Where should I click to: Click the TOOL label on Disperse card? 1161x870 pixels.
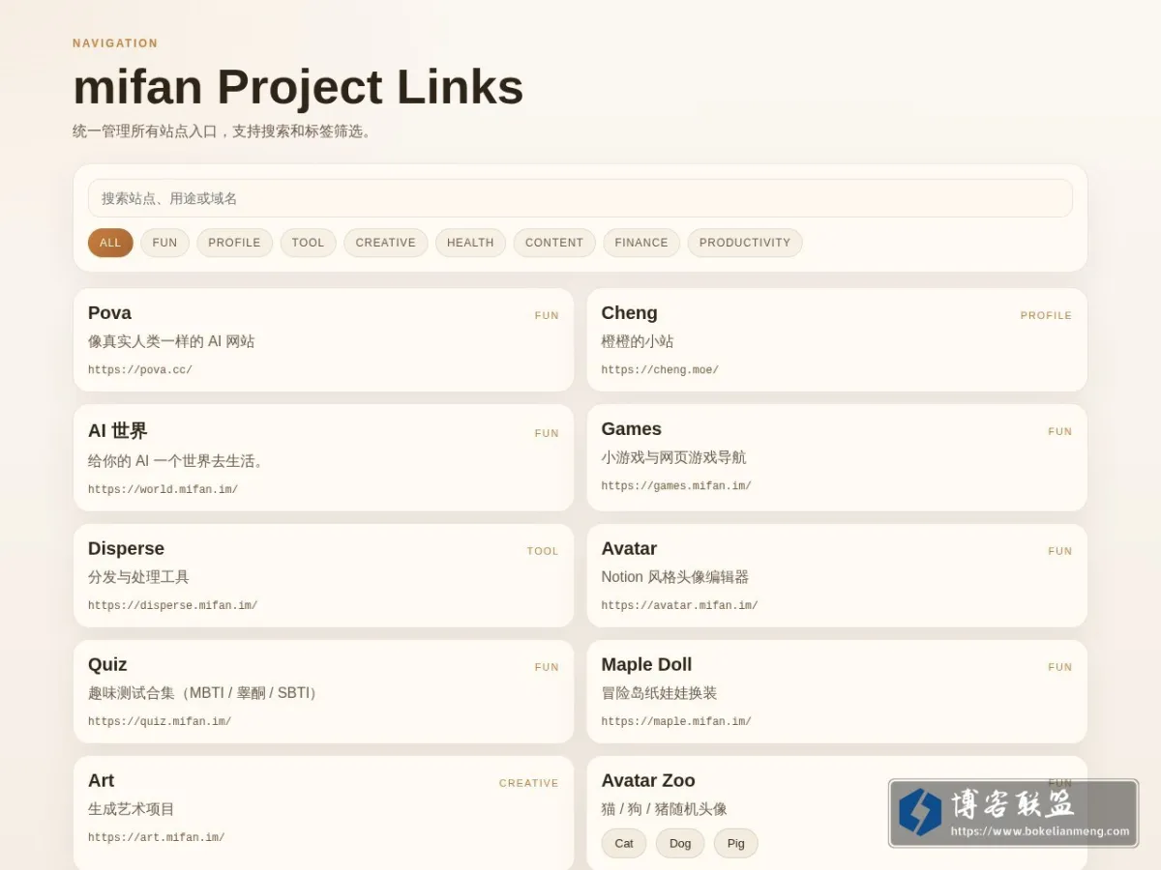543,552
